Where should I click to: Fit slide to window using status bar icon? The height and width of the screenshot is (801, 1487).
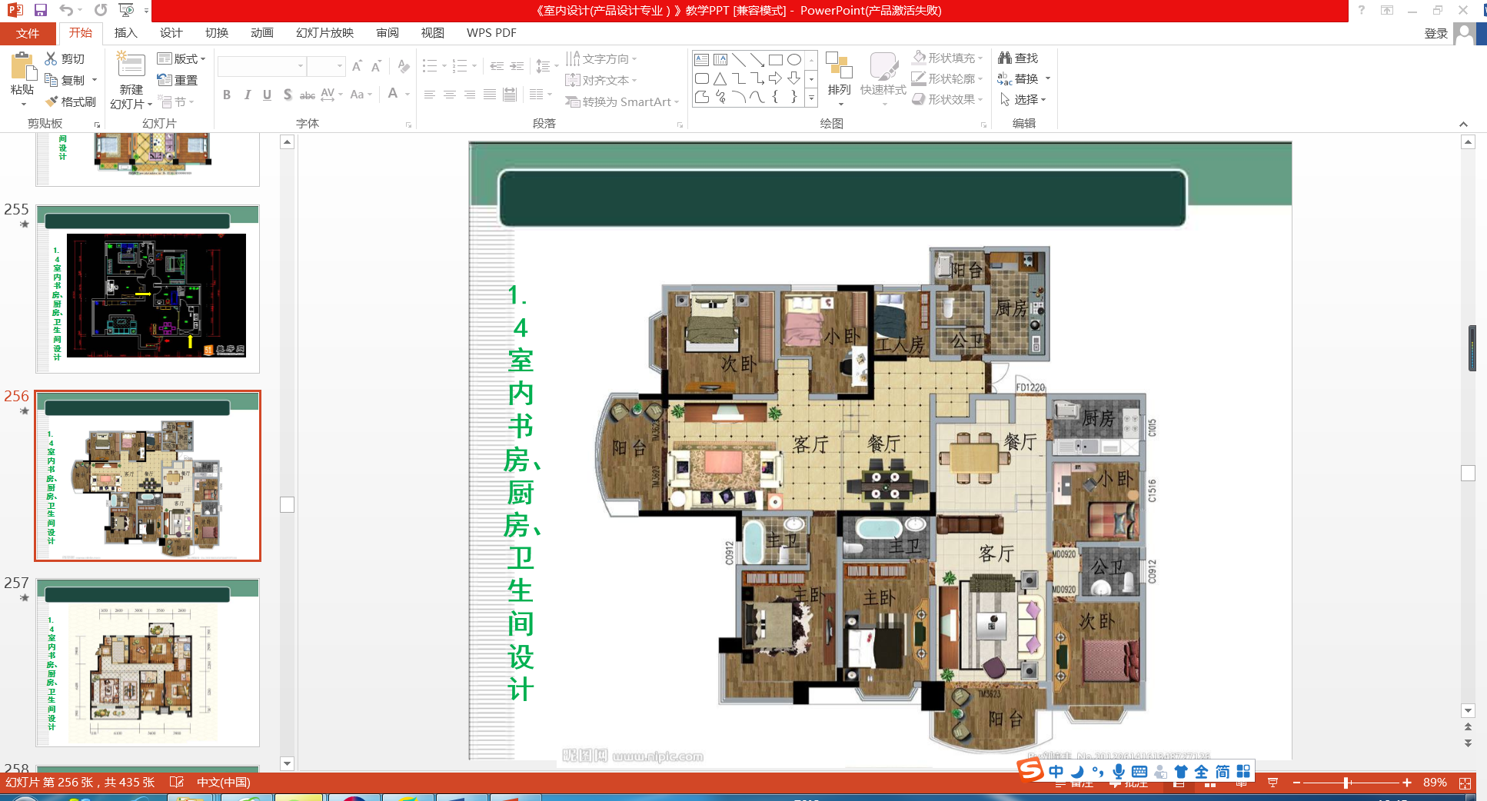[1465, 783]
